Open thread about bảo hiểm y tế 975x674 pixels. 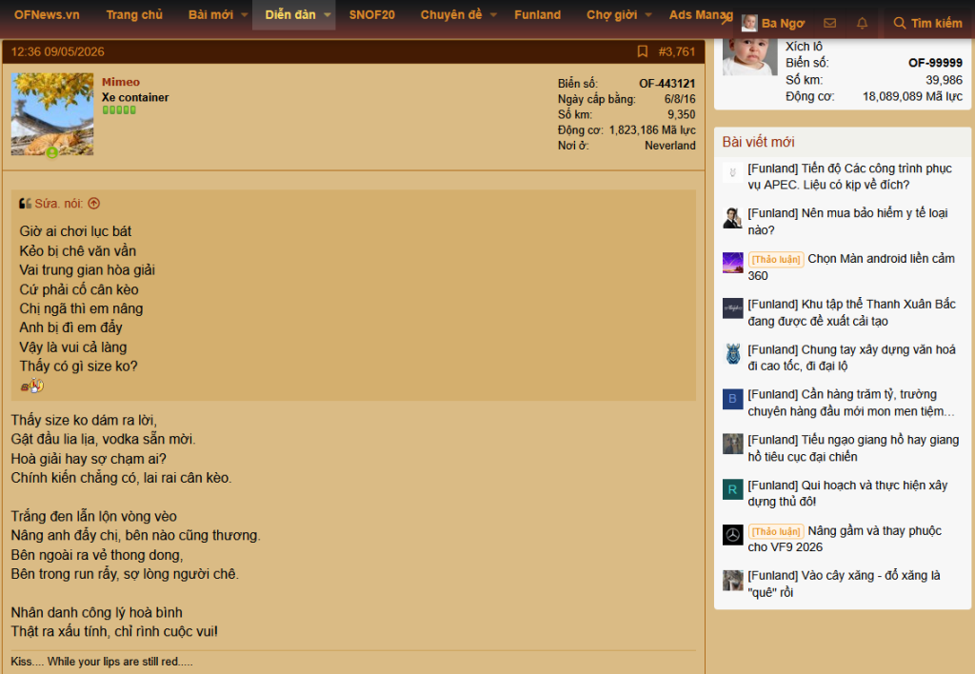tap(847, 222)
